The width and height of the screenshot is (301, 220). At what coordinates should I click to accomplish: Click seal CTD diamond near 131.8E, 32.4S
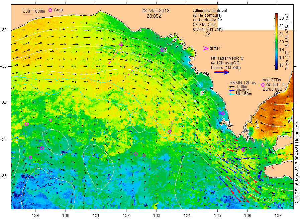(x=121, y=44)
